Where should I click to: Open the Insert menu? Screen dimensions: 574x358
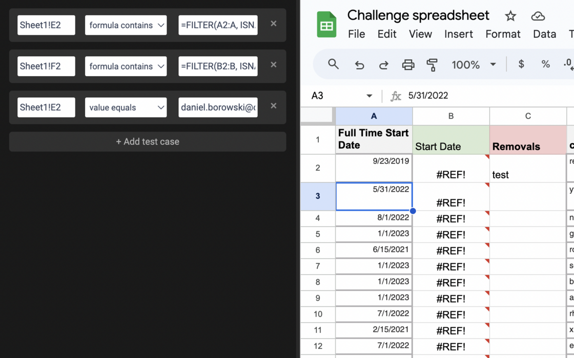(458, 34)
